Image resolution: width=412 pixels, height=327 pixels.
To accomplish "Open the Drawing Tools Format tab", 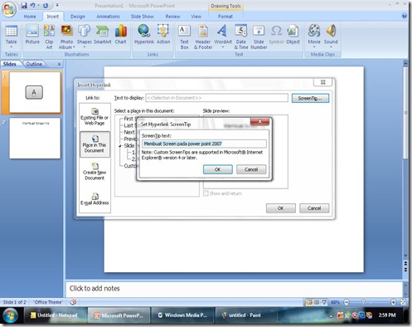I will pos(225,17).
